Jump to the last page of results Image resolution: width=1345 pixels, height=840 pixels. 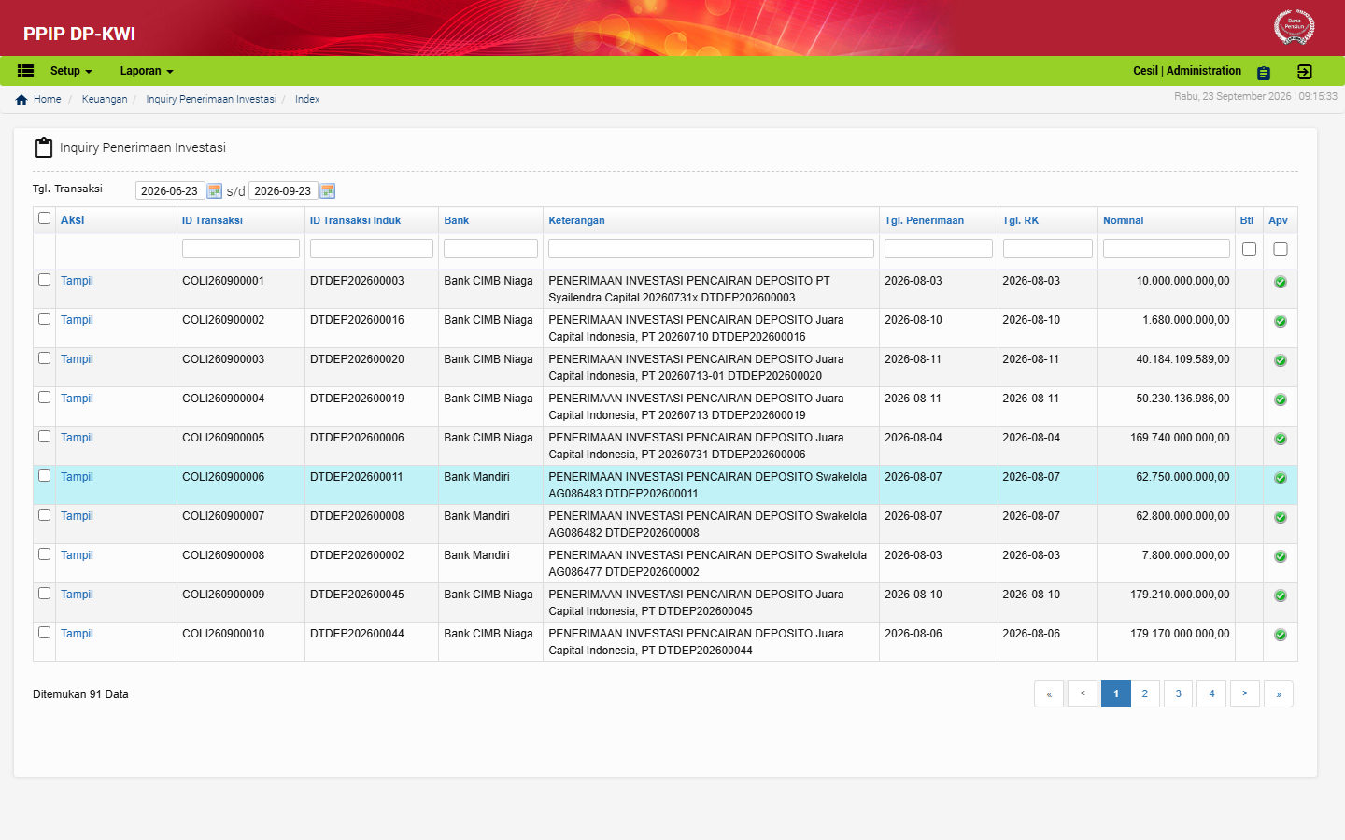tap(1279, 693)
